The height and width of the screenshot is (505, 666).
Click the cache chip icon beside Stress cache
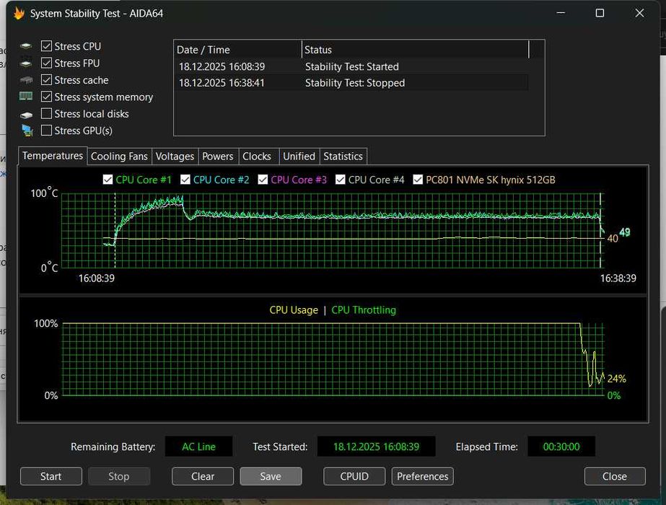click(26, 80)
